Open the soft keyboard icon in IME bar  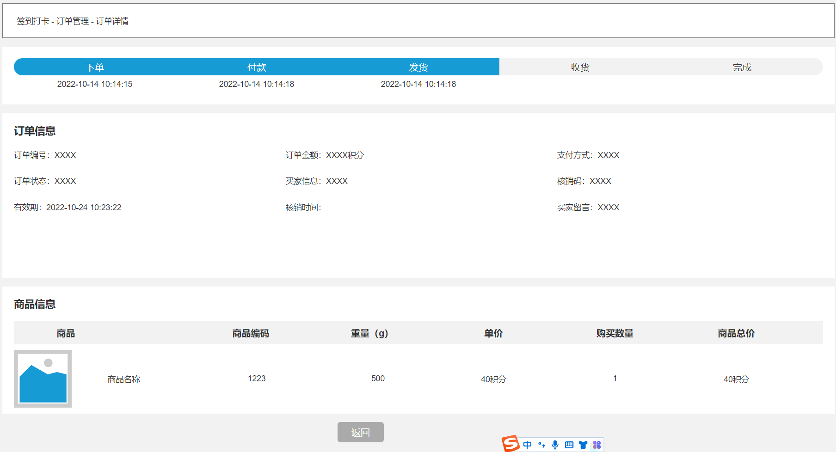coord(569,445)
